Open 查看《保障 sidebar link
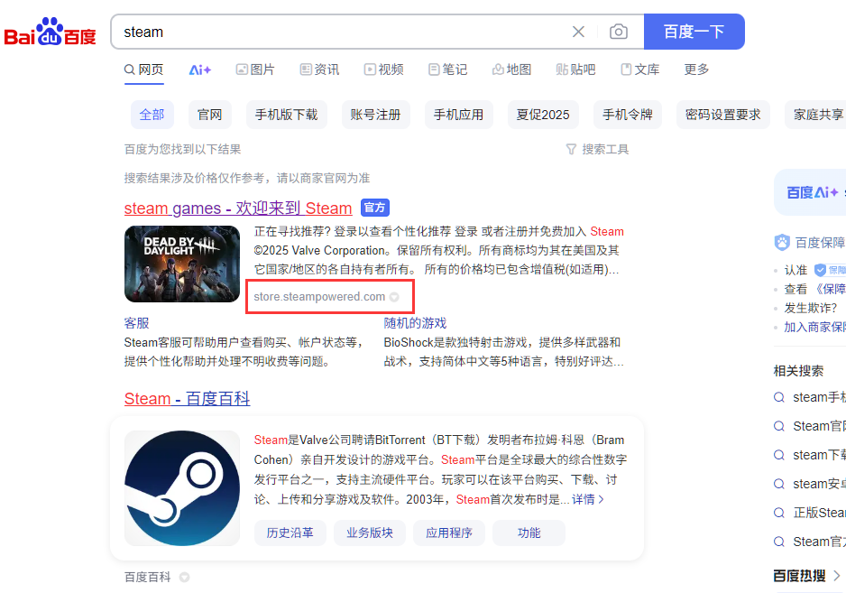Viewport: 846px width, 593px height. (x=814, y=289)
